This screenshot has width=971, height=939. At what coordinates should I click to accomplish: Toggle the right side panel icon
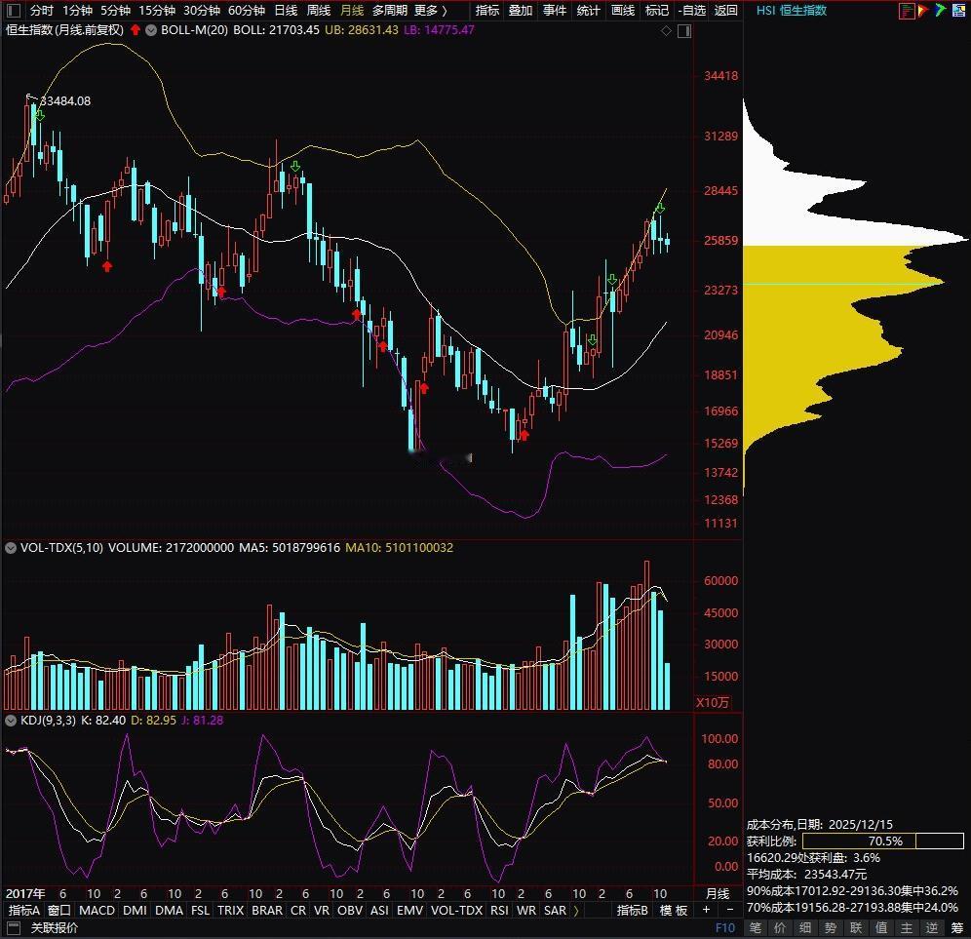[684, 31]
